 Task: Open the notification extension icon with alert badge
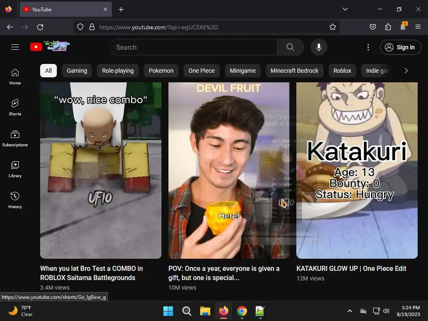(403, 26)
